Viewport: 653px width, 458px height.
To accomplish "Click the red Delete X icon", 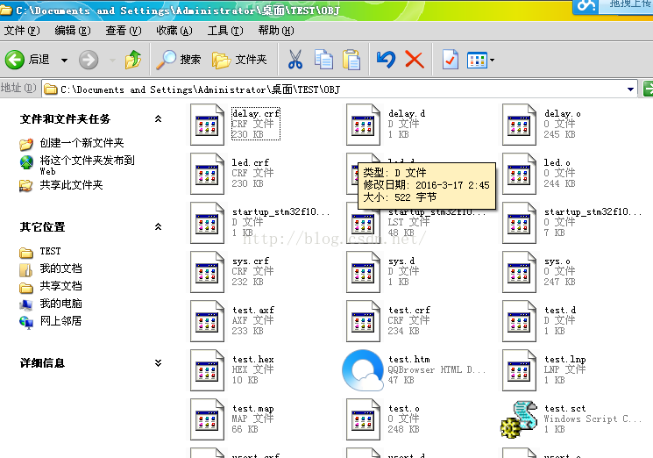I will click(415, 60).
